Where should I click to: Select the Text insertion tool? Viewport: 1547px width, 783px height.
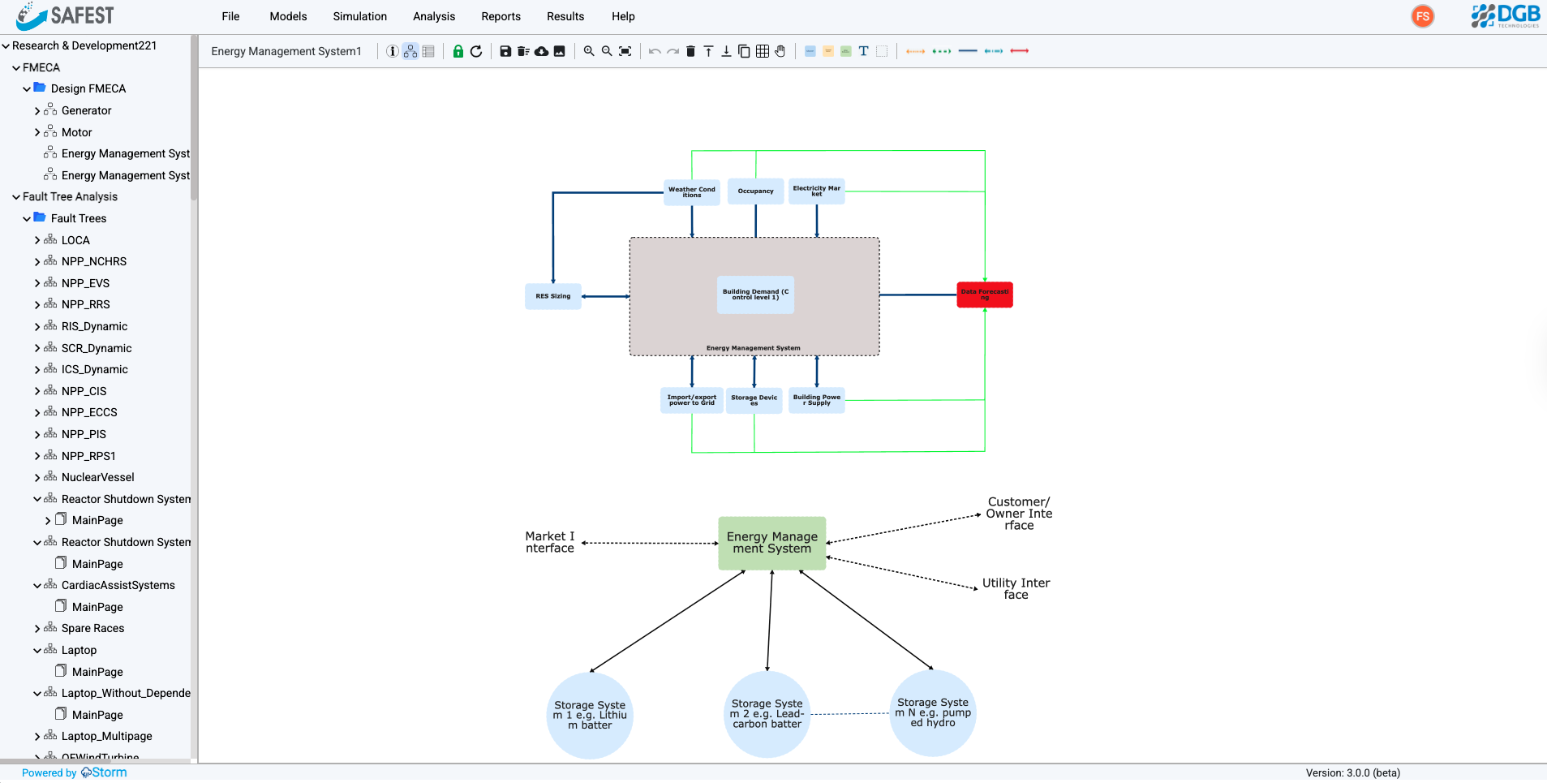[863, 51]
